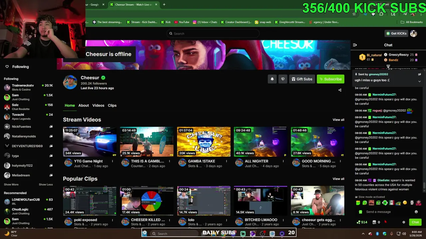Click the Get KICKs button
This screenshot has width=426, height=239.
pyautogui.click(x=396, y=34)
